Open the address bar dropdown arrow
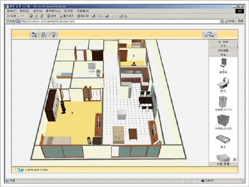Screen dimensions: 249x187 pyautogui.click(x=222, y=21)
